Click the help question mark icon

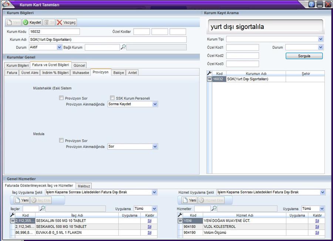(312, 4)
